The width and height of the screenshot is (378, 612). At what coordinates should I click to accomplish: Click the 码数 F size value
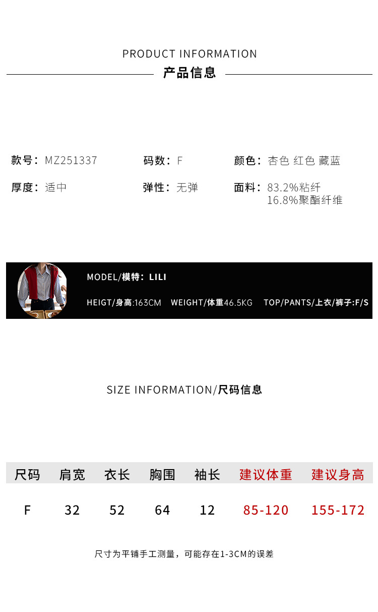(x=180, y=160)
